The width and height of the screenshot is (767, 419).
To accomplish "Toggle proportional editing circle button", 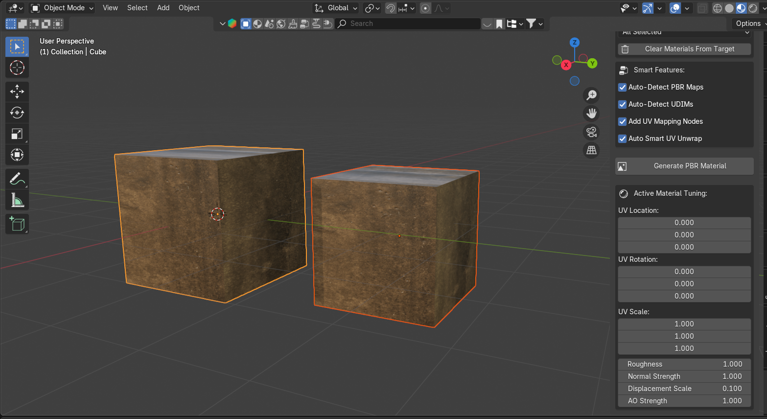I will pos(426,8).
